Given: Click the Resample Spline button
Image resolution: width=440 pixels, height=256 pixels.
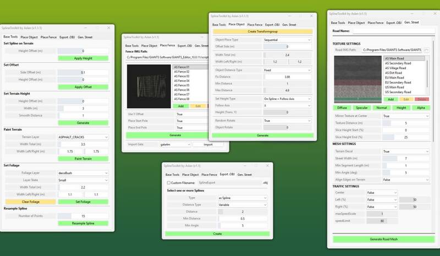Looking at the screenshot, I should (x=82, y=224).
